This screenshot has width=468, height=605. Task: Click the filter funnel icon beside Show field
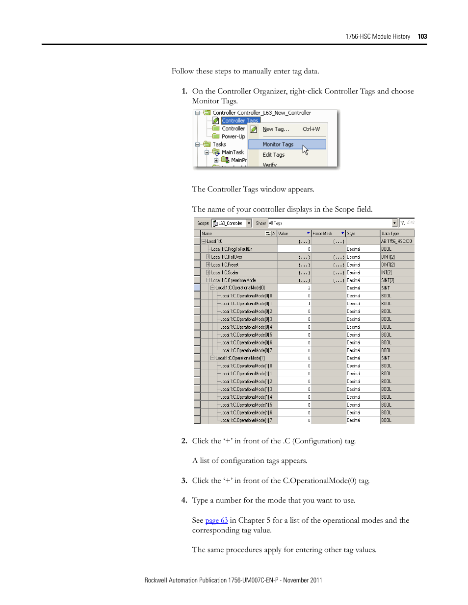(x=403, y=223)
